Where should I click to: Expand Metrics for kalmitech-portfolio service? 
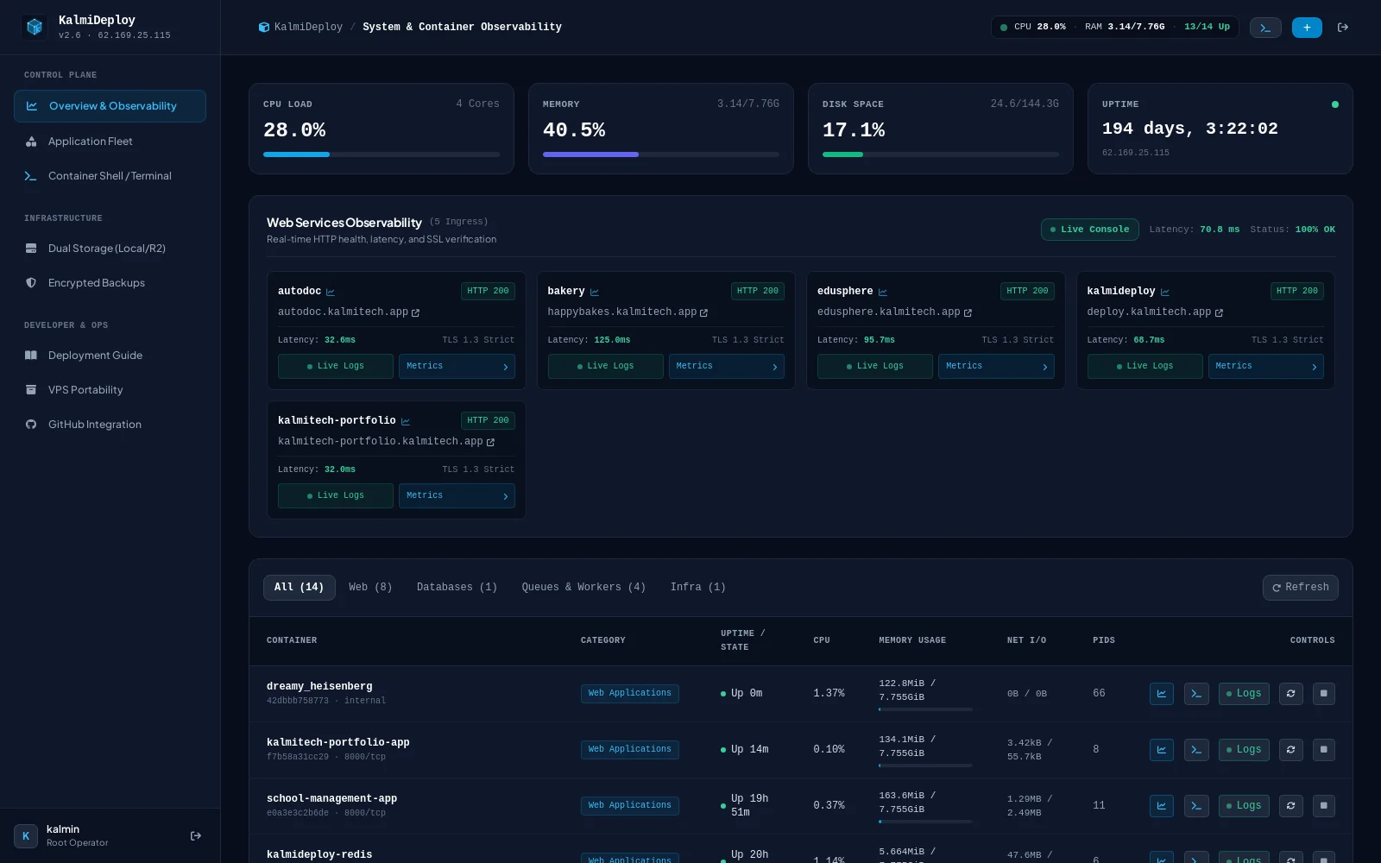pos(457,495)
